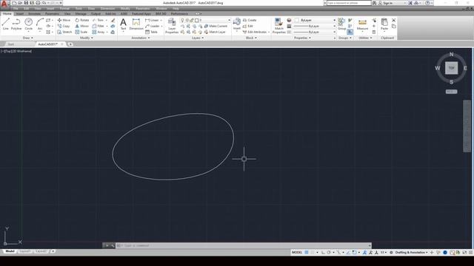Open the Dimension menu in menu bar
The height and width of the screenshot is (266, 474).
(107, 9)
